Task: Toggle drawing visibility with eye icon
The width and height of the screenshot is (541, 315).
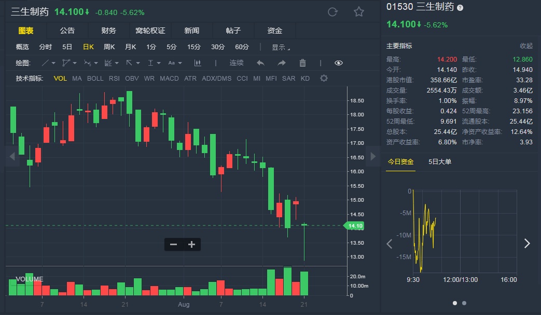Action: pyautogui.click(x=339, y=63)
